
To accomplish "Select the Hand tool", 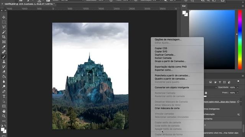I will coord(4,111).
